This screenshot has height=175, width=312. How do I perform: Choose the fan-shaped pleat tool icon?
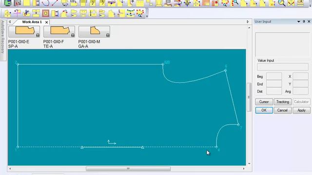coord(159,3)
